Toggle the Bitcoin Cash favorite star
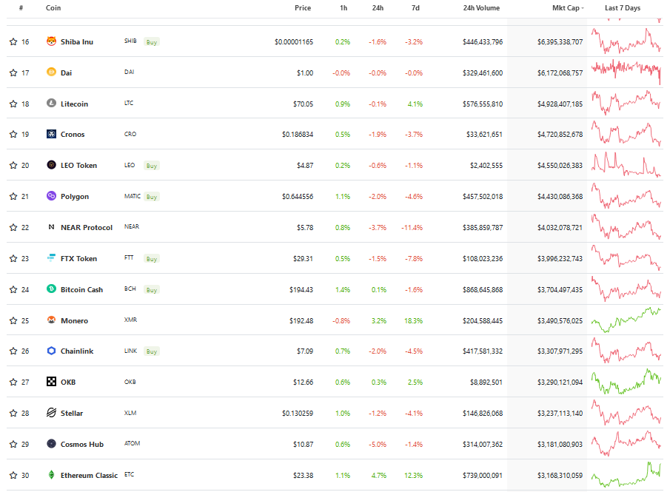This screenshot has width=670, height=492. click(x=13, y=289)
